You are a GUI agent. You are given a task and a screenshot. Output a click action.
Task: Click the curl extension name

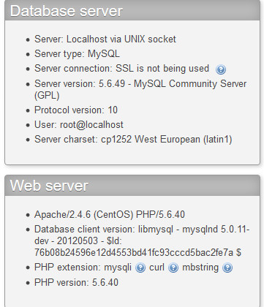(156, 268)
